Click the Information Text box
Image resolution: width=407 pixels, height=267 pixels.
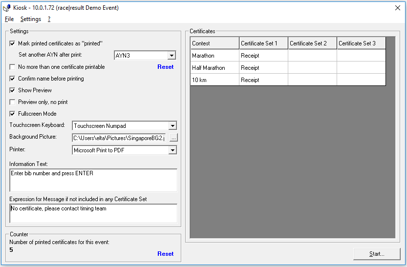tap(93, 180)
